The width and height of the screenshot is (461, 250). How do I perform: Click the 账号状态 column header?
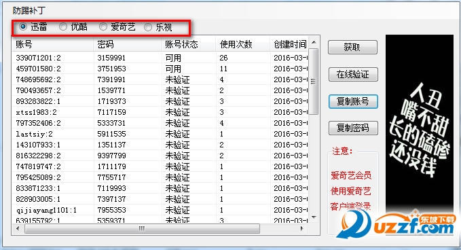click(x=189, y=44)
